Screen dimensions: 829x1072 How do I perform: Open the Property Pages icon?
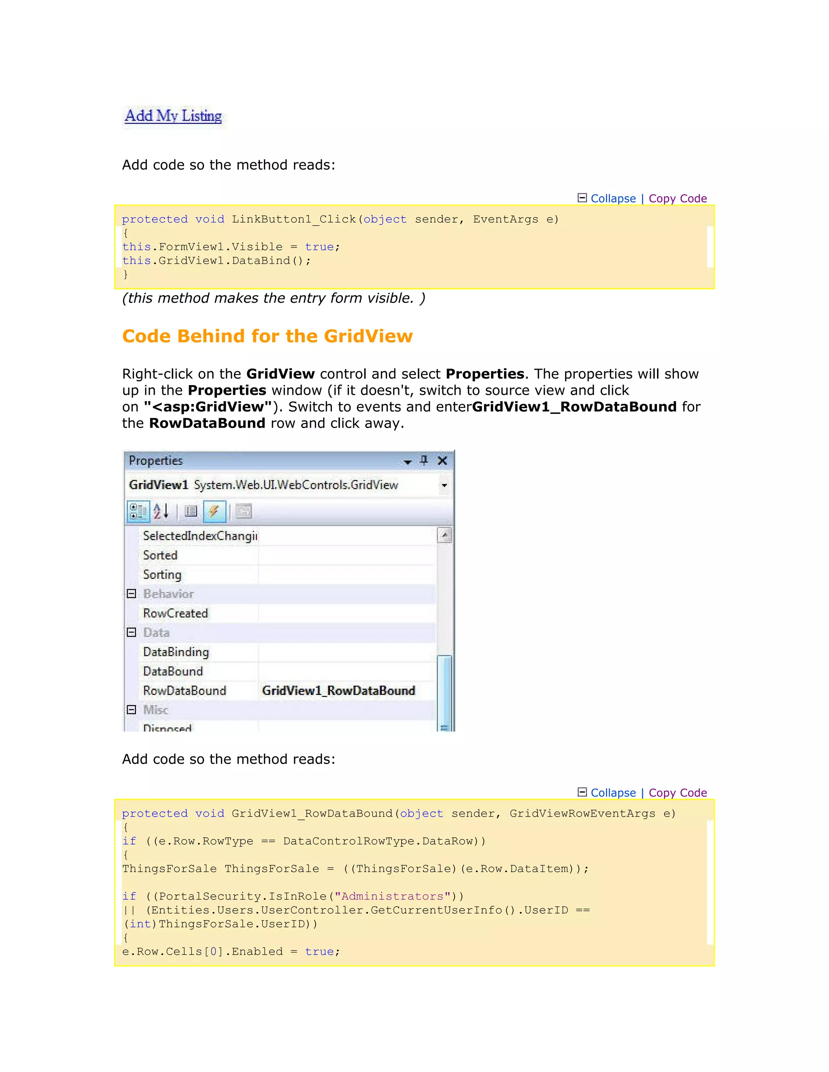pyautogui.click(x=244, y=511)
